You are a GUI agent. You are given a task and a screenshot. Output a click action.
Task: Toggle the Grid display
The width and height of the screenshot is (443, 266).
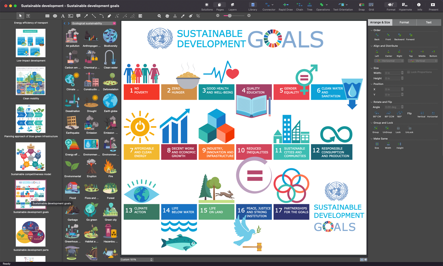(371, 6)
